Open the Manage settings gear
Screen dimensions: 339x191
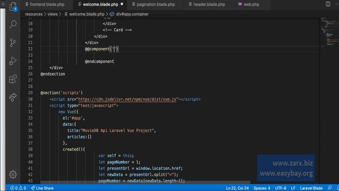[x=13, y=175]
